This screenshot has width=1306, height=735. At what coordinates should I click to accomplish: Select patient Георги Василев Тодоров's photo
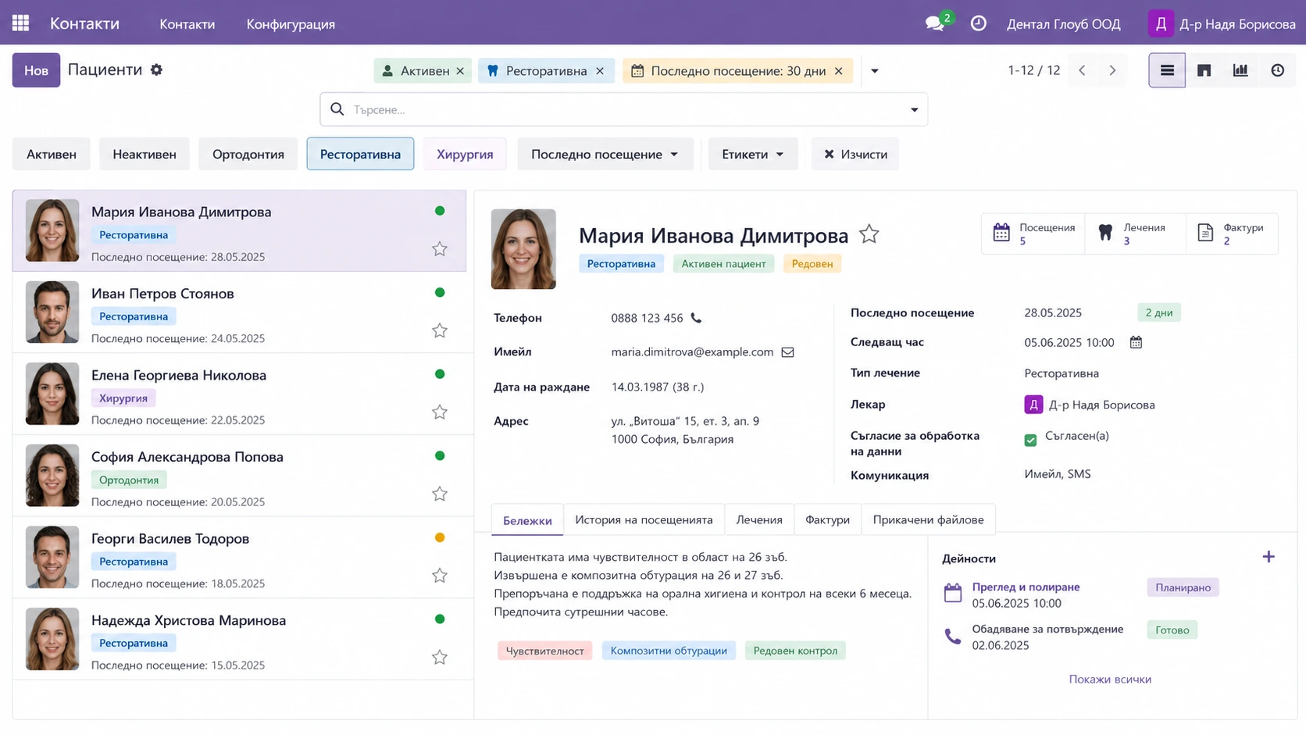(x=52, y=557)
